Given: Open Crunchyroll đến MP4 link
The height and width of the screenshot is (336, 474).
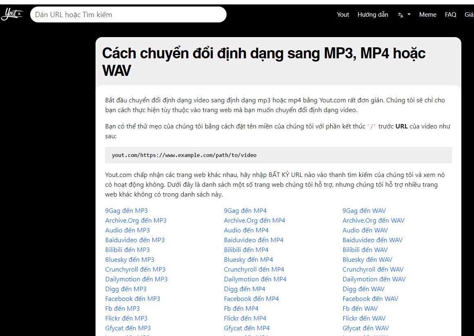Looking at the screenshot, I should coord(254,269).
